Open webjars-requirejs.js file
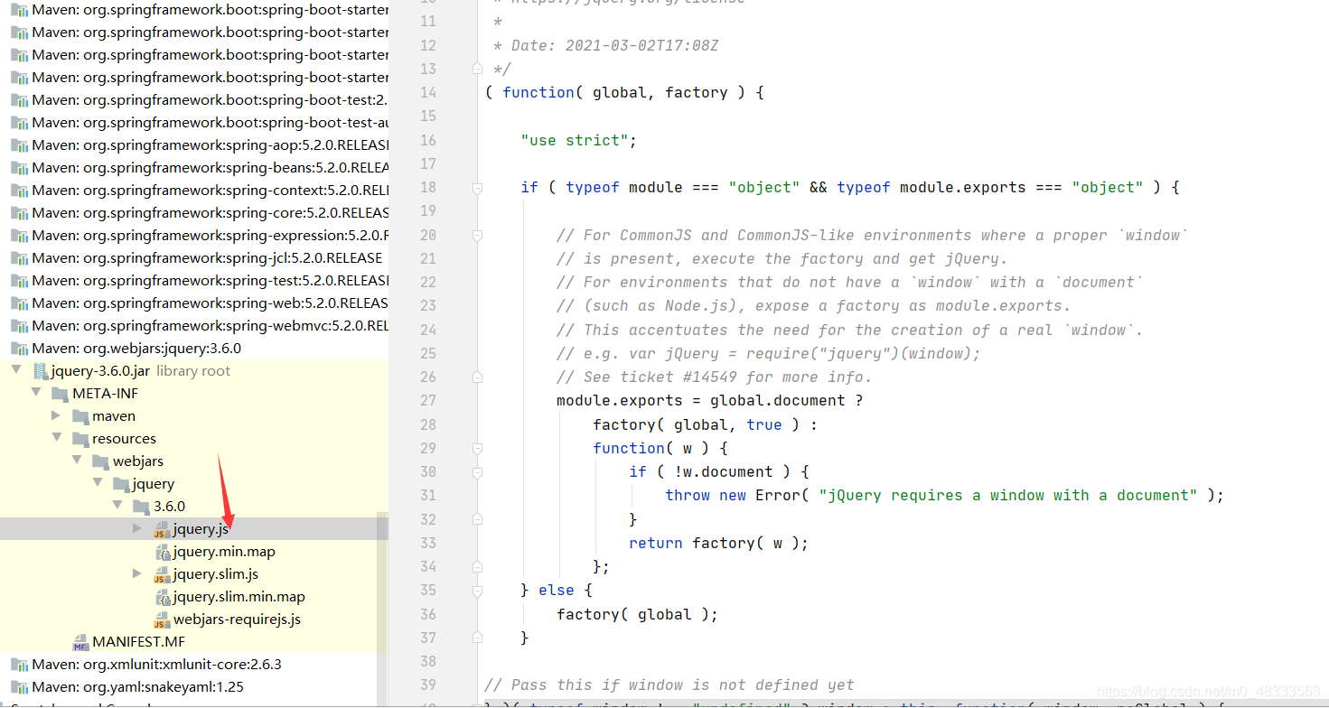1329x708 pixels. (237, 619)
